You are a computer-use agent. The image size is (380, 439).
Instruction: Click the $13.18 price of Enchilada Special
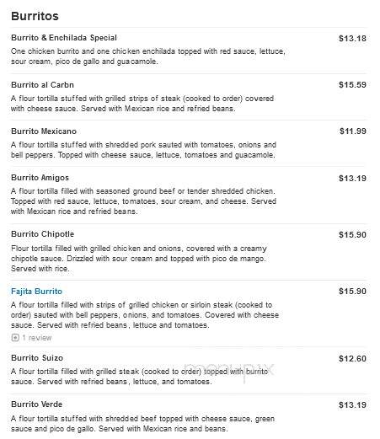[x=352, y=38]
